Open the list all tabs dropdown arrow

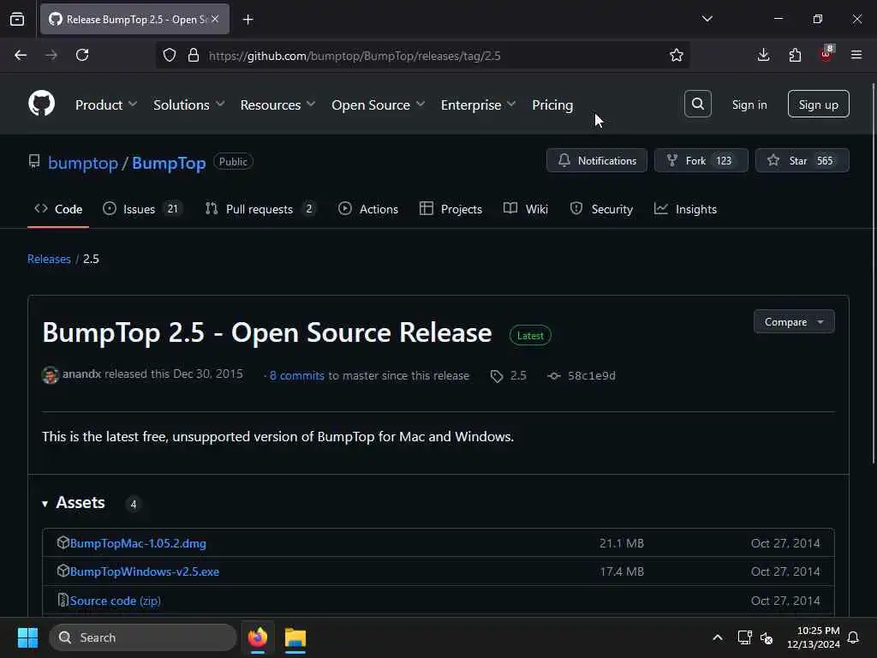tap(707, 19)
